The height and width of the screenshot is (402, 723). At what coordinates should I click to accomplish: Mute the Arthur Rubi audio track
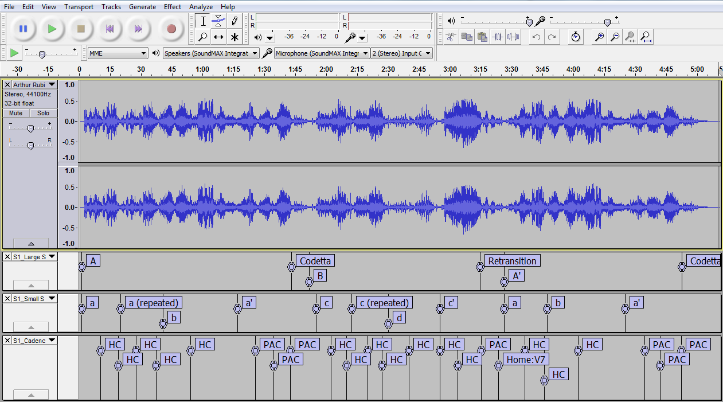pos(16,113)
